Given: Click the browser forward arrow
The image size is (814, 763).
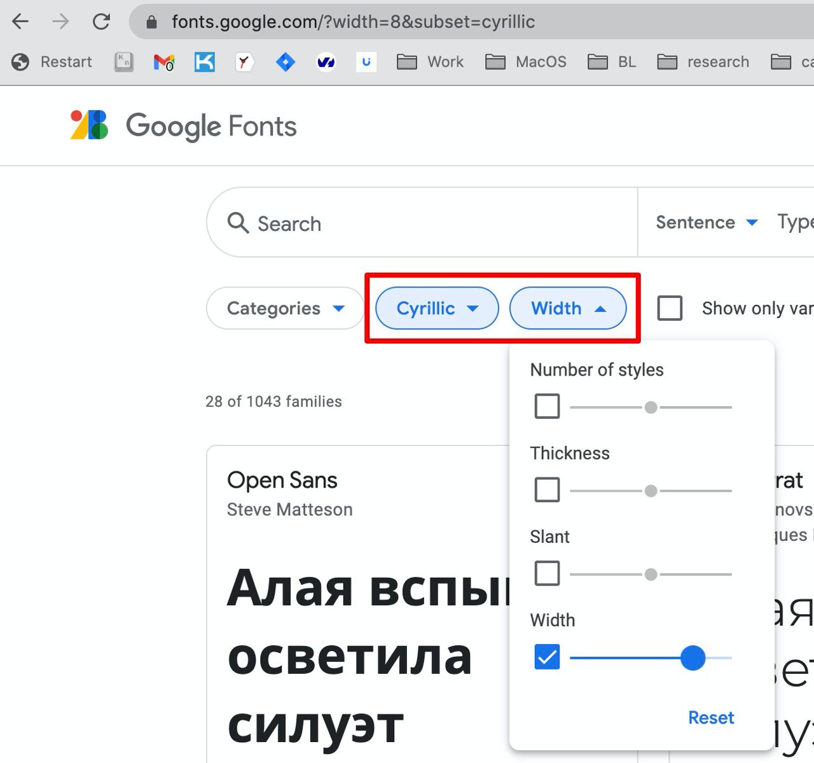Looking at the screenshot, I should pos(60,22).
